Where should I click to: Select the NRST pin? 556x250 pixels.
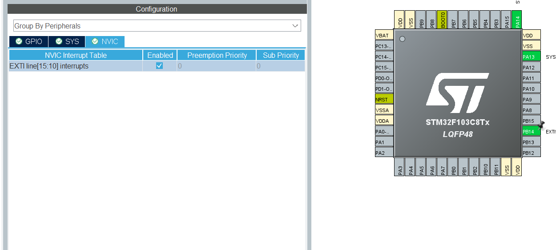point(384,99)
